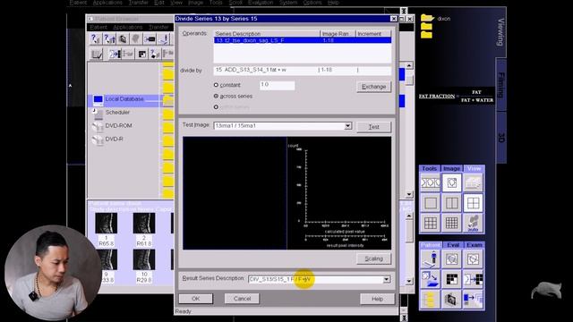Select the highlighted single-image icon under Image tab
The width and height of the screenshot is (573, 322).
click(451, 182)
